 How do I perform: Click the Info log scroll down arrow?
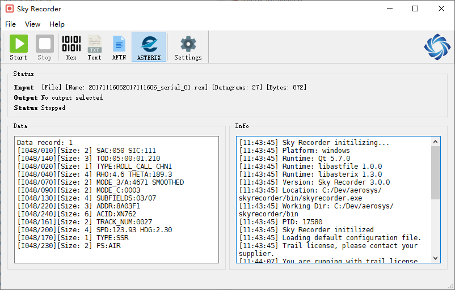pos(435,258)
